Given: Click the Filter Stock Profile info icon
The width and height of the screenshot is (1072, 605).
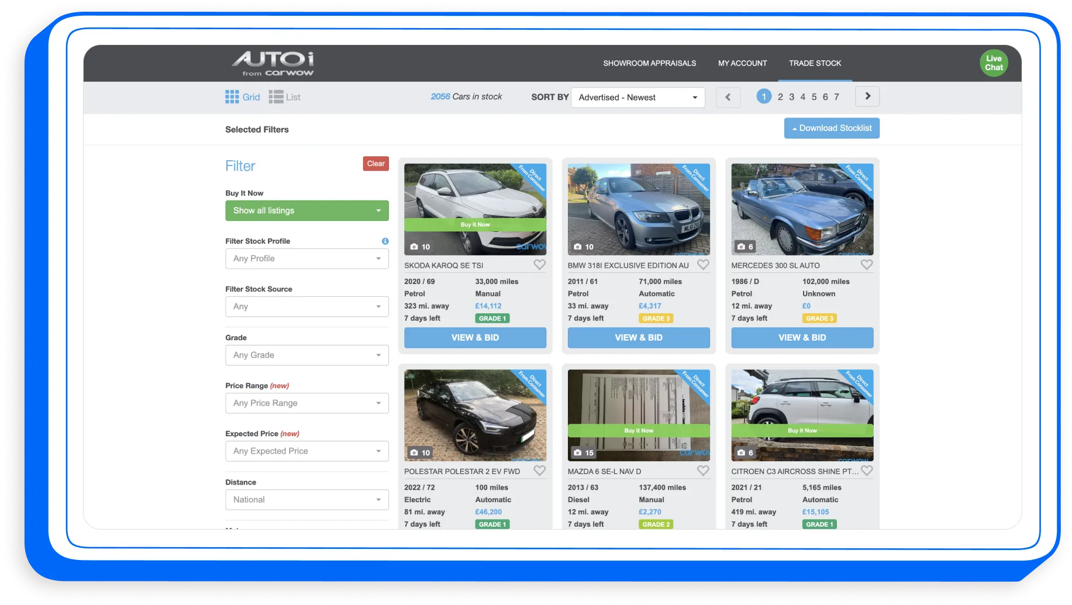Looking at the screenshot, I should 385,241.
